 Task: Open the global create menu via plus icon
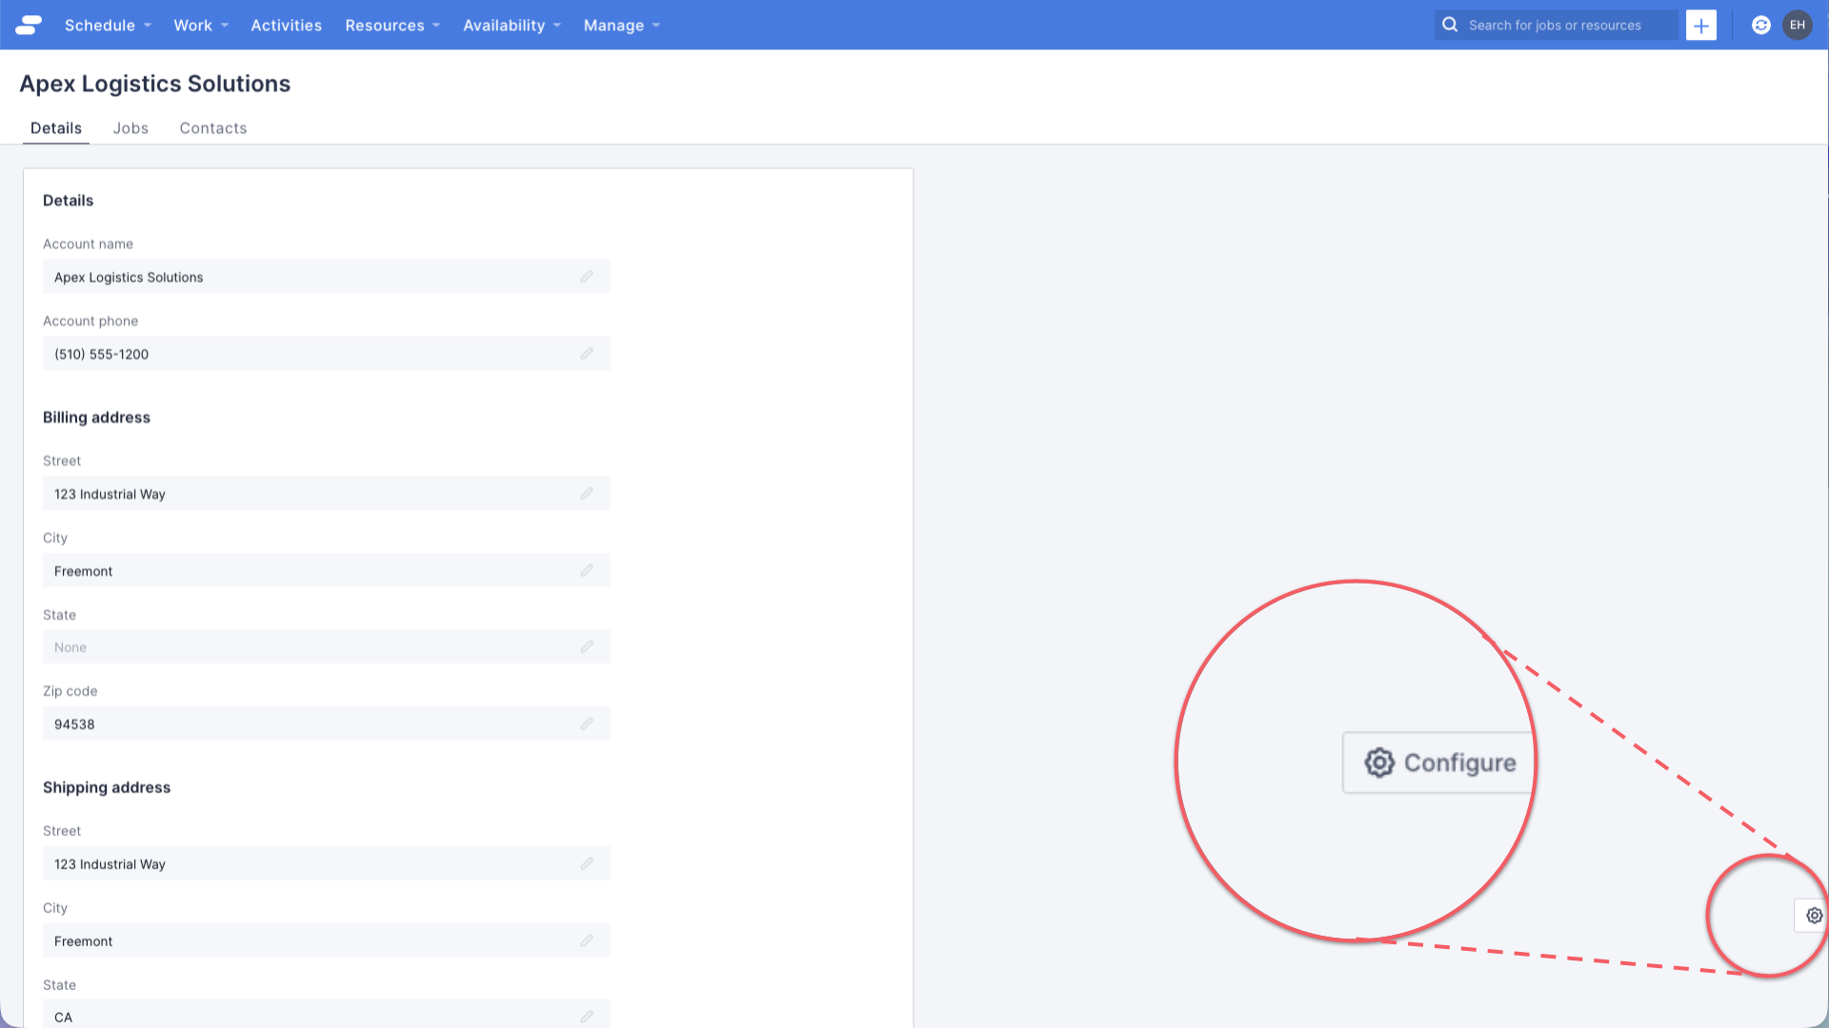[1701, 25]
